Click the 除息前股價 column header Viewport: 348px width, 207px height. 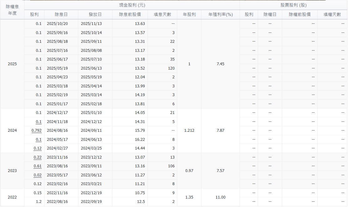pos(130,14)
